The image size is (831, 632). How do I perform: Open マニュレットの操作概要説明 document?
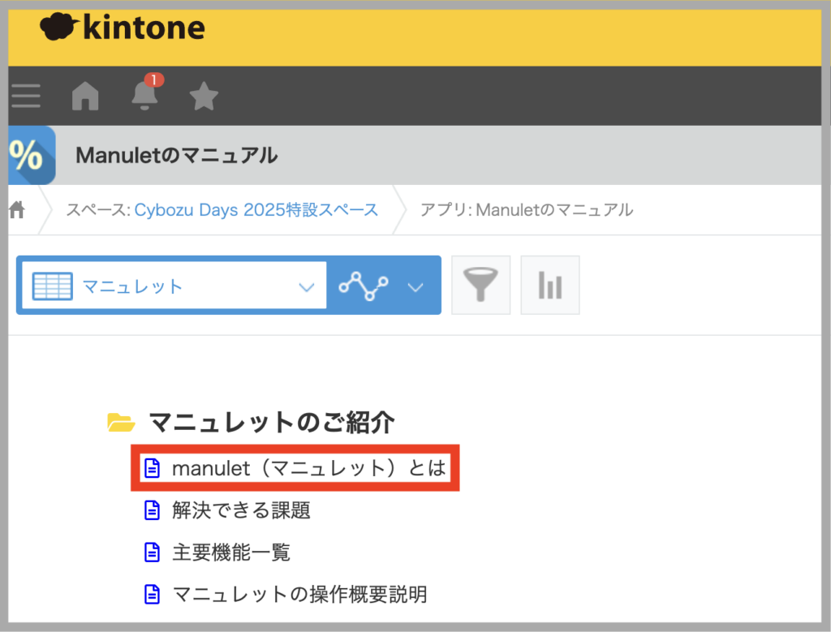click(x=299, y=595)
